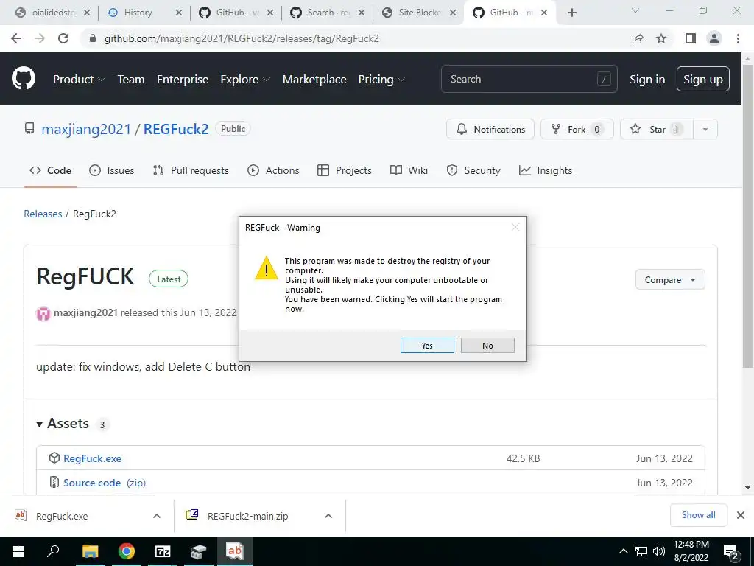Click RegFuck.exe in the downloads bar
The image size is (754, 566).
point(62,516)
